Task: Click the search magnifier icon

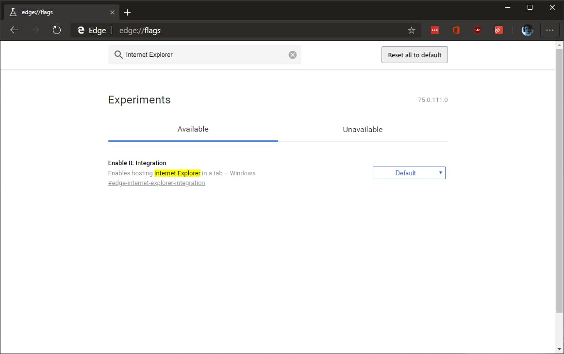Action: [x=118, y=54]
